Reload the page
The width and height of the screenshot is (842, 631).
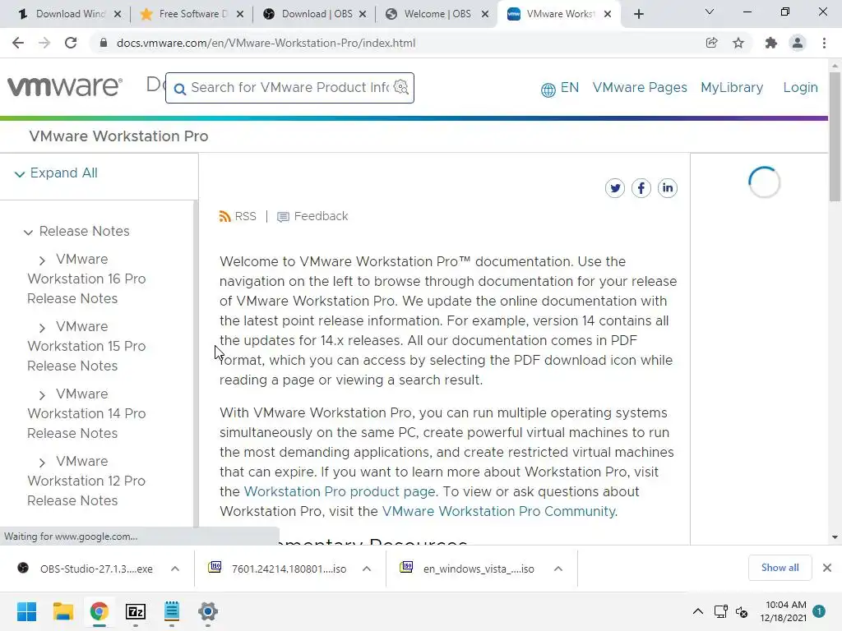pos(71,43)
